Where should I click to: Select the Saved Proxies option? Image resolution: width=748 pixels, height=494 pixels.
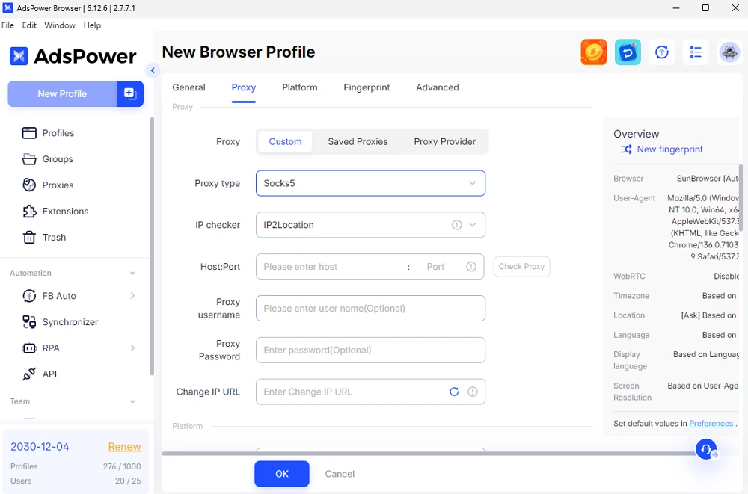tap(358, 141)
